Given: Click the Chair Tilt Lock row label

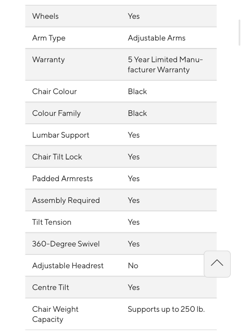Looking at the screenshot, I should [x=57, y=157].
